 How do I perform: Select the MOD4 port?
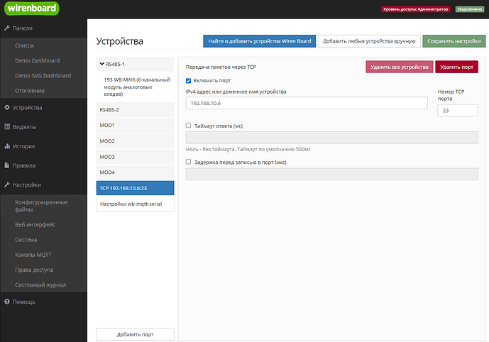click(136, 172)
